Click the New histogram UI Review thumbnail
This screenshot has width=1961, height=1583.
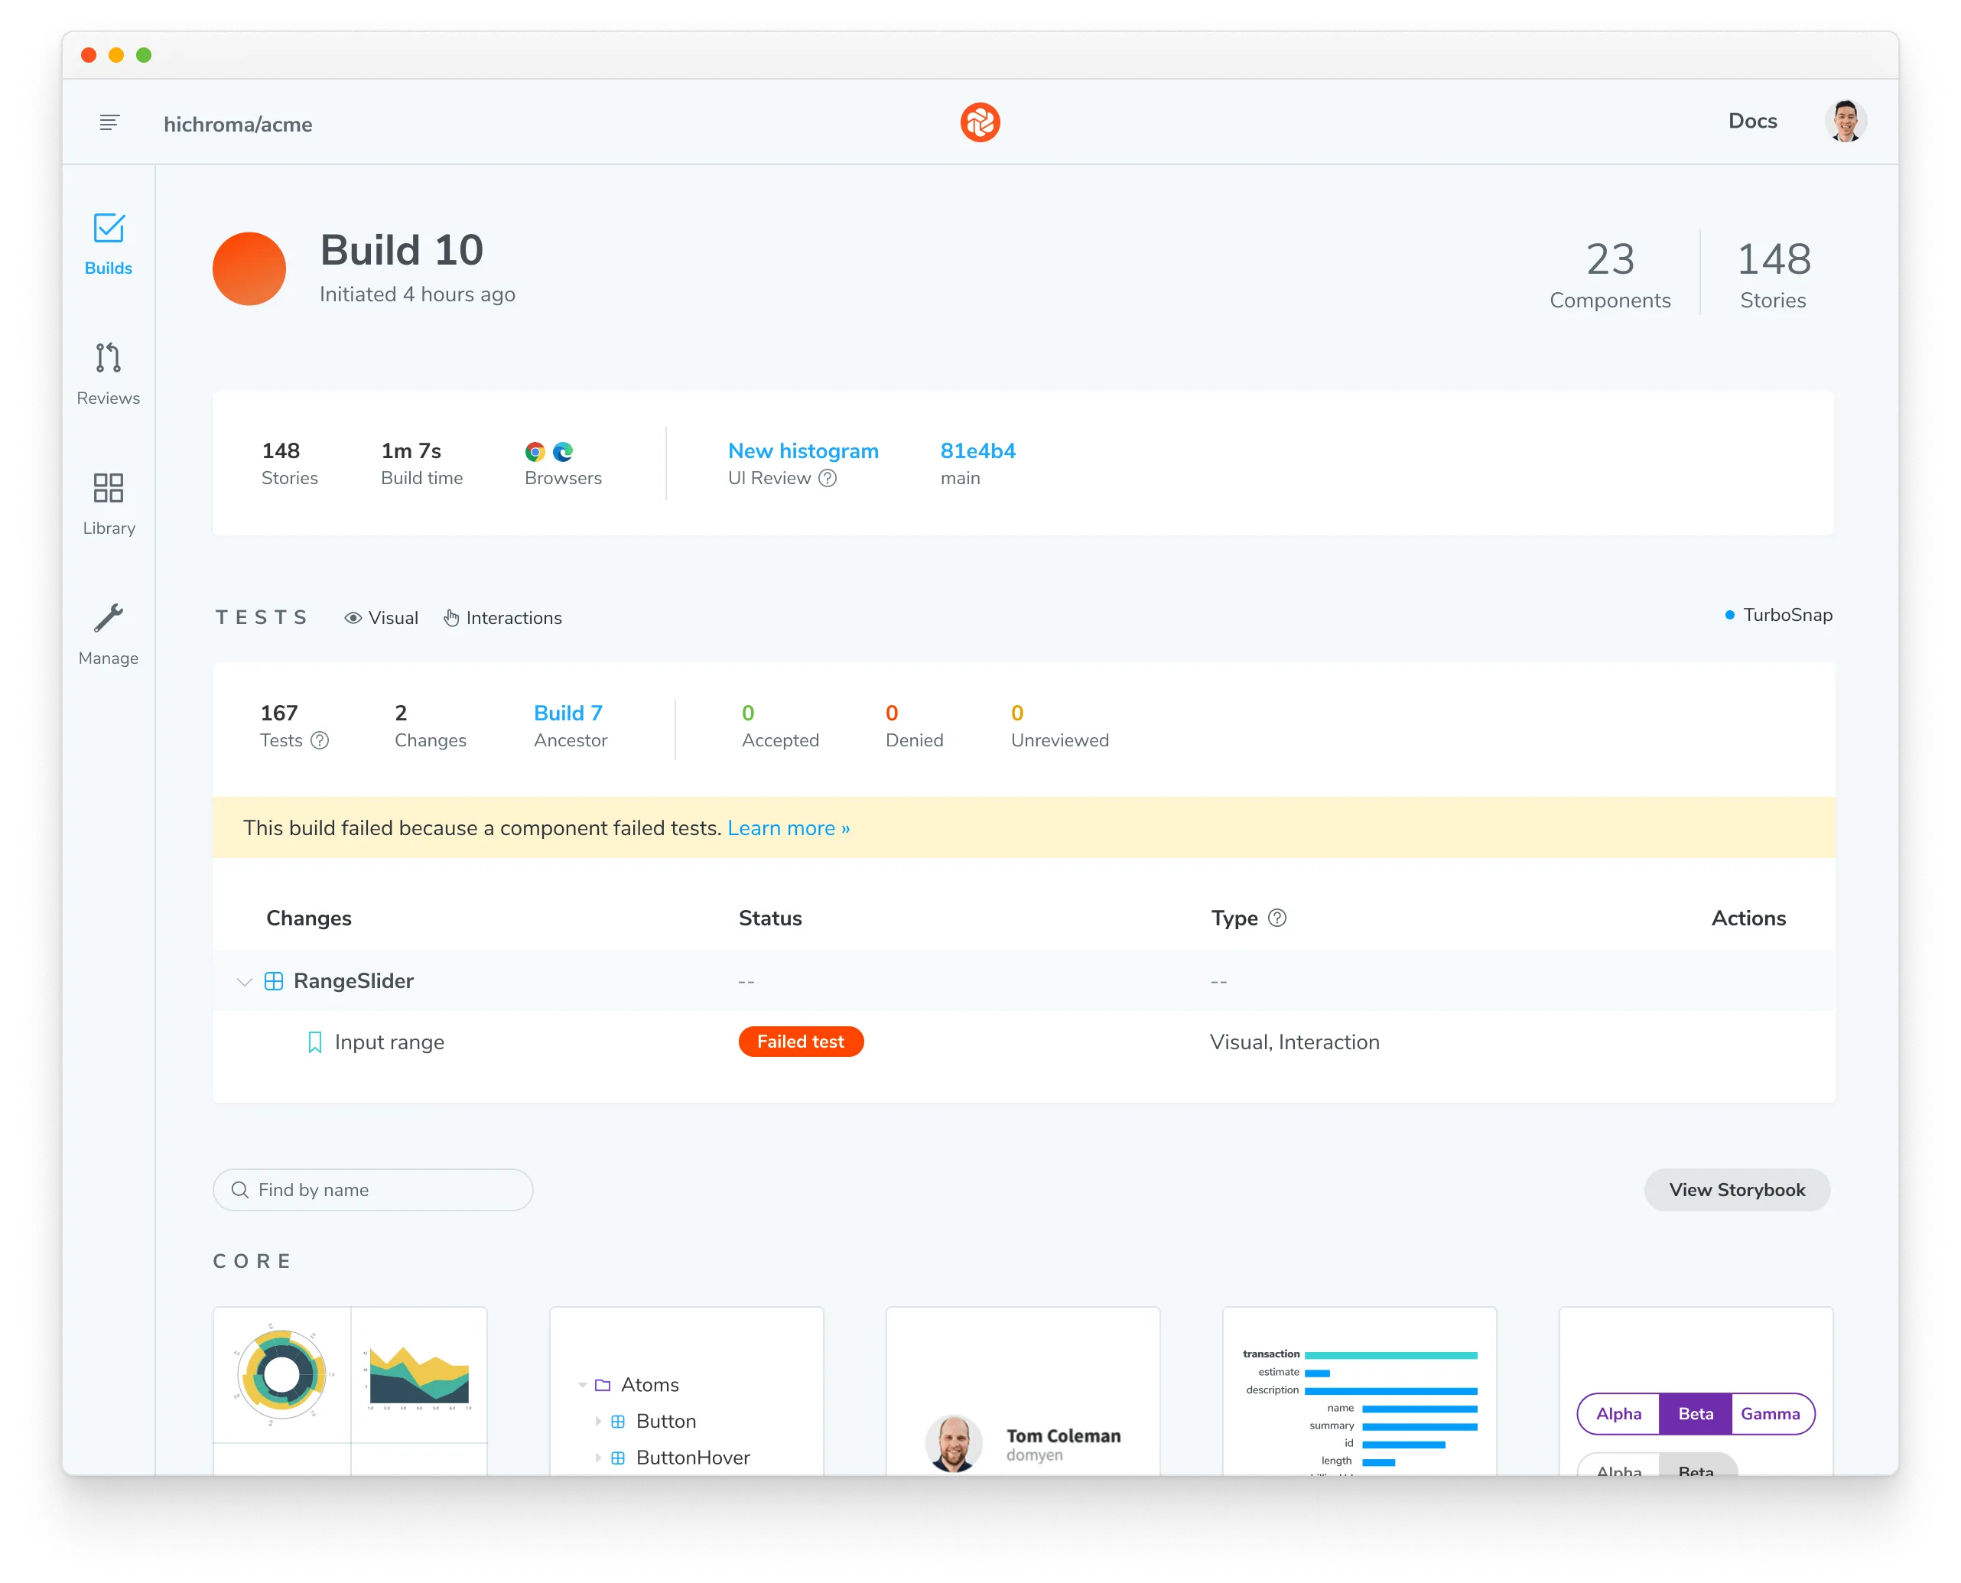pos(803,449)
